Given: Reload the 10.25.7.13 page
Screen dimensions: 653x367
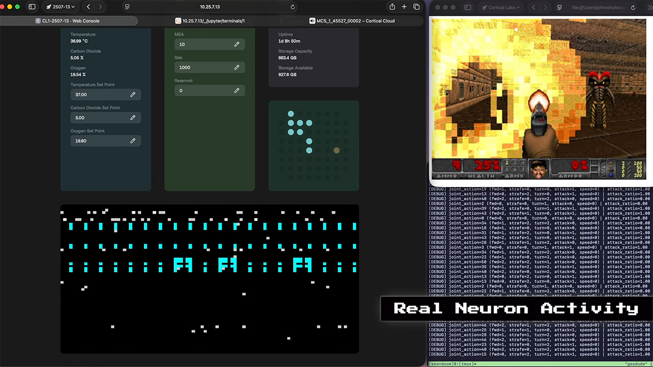Looking at the screenshot, I should pos(292,7).
